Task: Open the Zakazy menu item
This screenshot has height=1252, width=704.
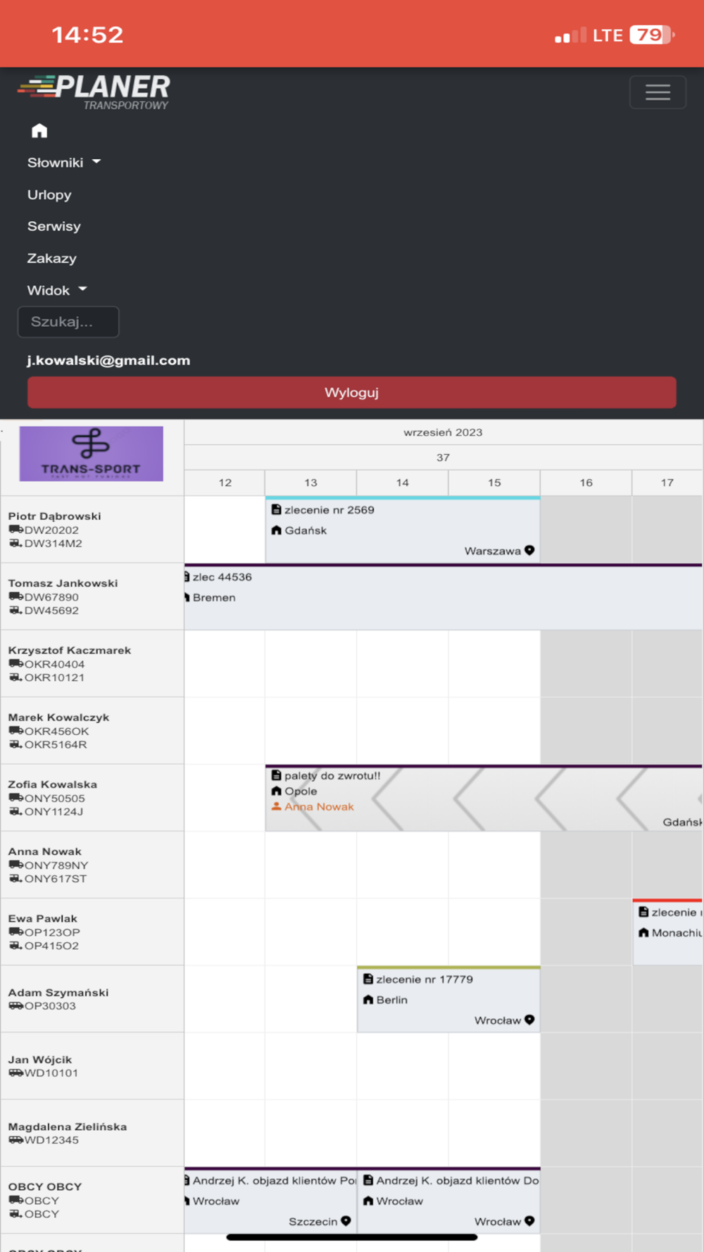Action: click(51, 258)
